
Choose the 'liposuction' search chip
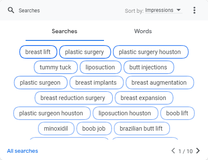(101, 67)
